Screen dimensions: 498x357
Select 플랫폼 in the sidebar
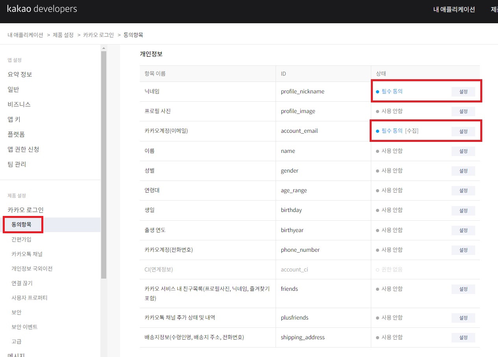16,134
